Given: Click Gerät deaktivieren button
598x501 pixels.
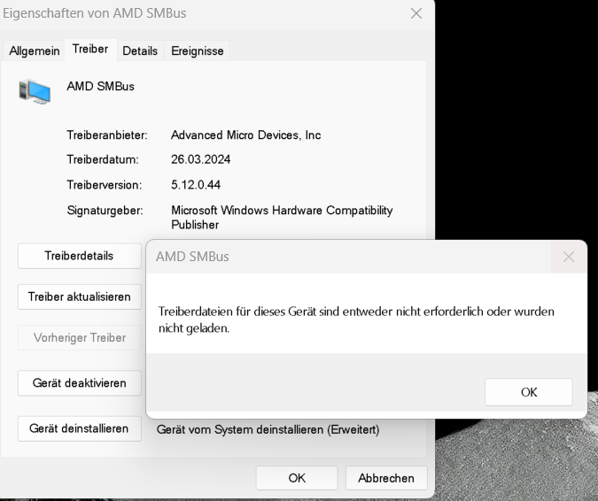Looking at the screenshot, I should coord(80,383).
